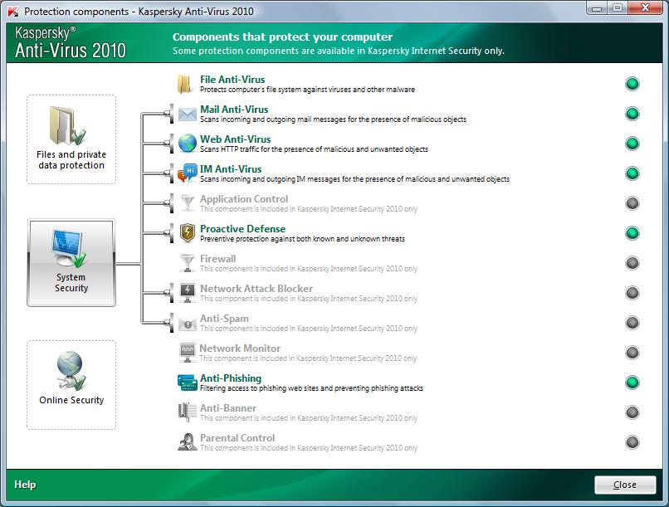669x507 pixels.
Task: Toggle the File Anti-Virus status indicator
Action: (x=632, y=84)
